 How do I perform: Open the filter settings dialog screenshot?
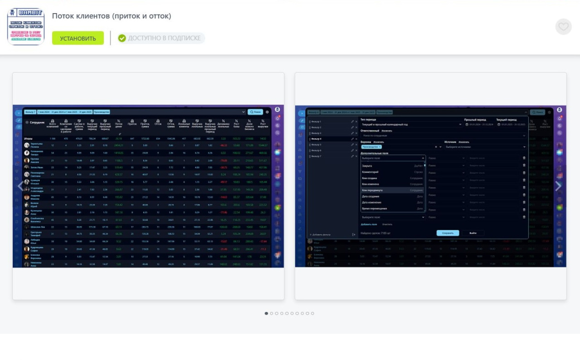pos(430,186)
